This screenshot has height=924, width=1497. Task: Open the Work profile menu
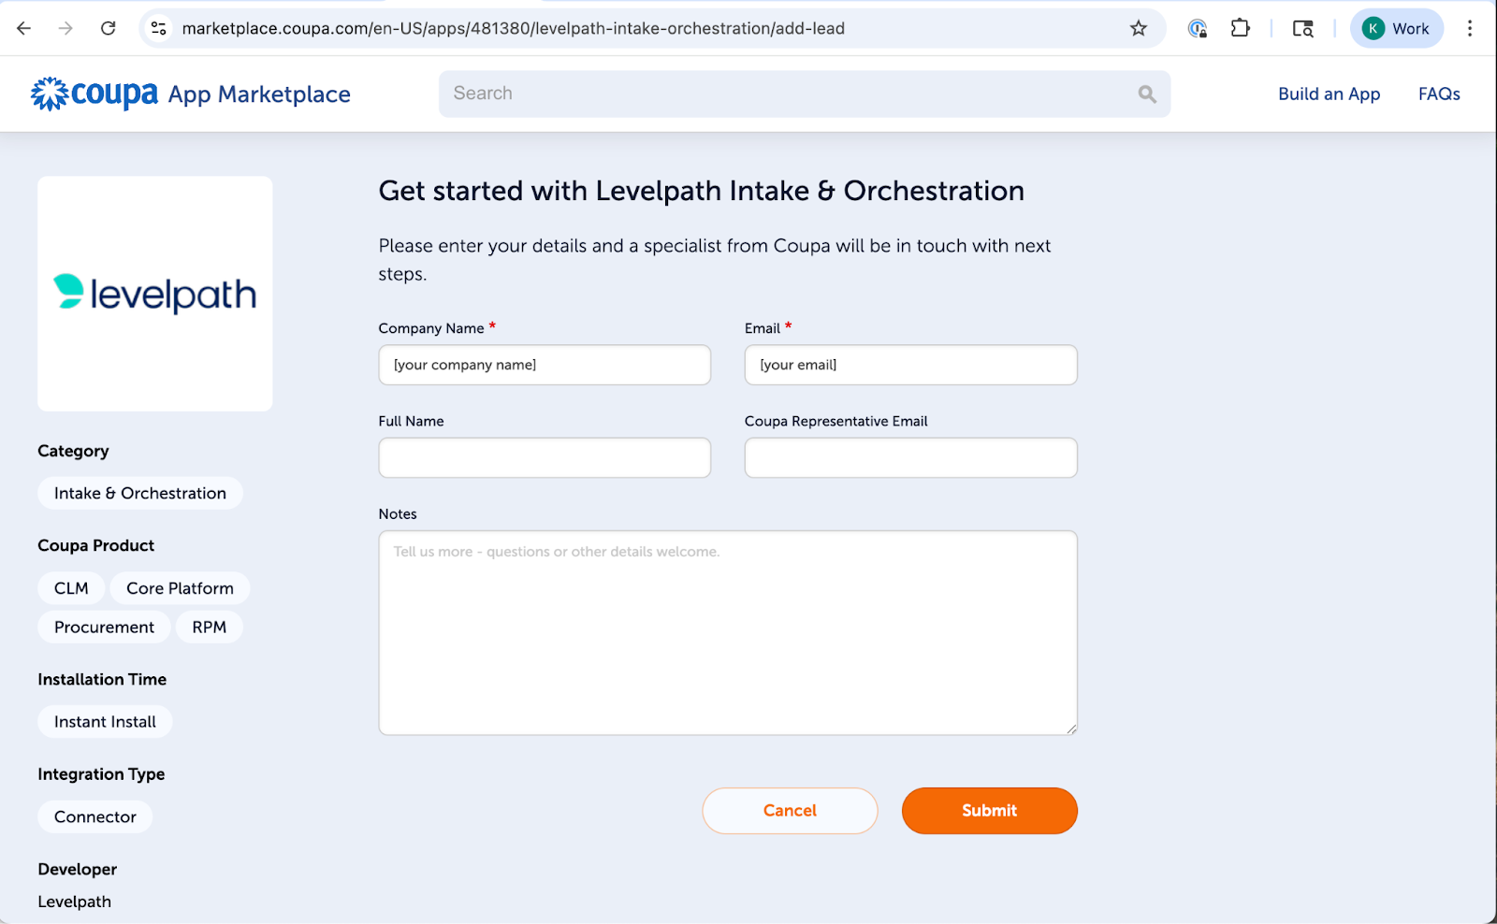(x=1396, y=28)
